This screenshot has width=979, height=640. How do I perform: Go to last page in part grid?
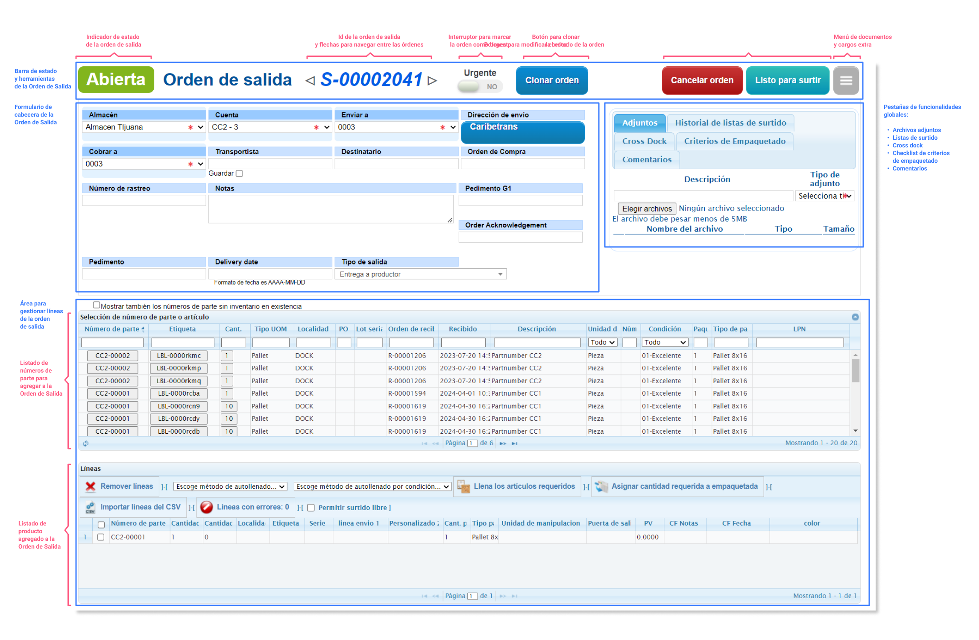coord(515,443)
